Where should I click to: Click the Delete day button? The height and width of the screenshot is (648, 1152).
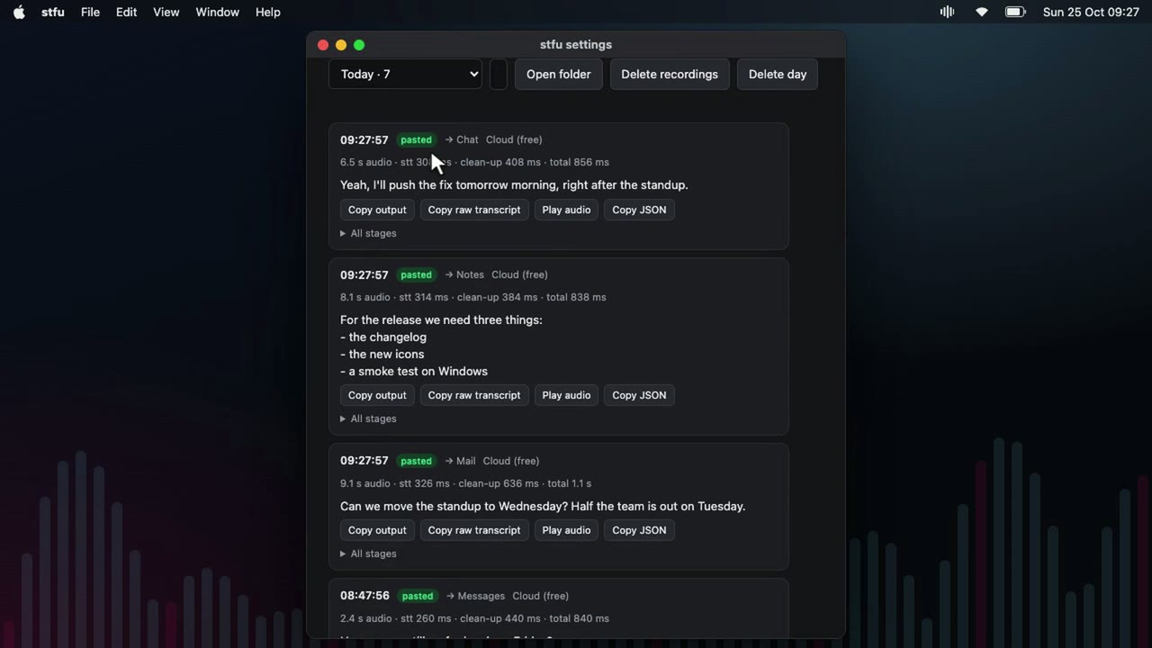click(x=778, y=74)
